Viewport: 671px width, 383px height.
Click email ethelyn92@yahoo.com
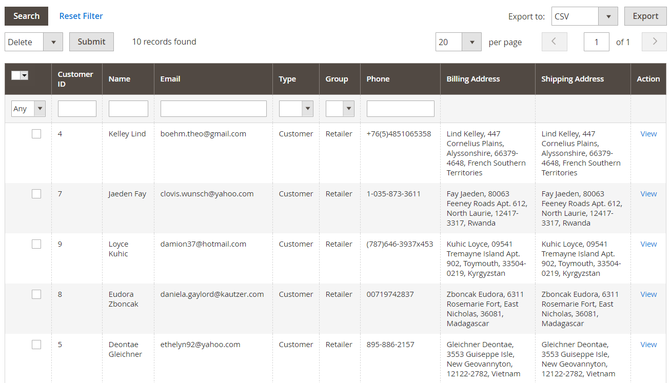coord(200,345)
